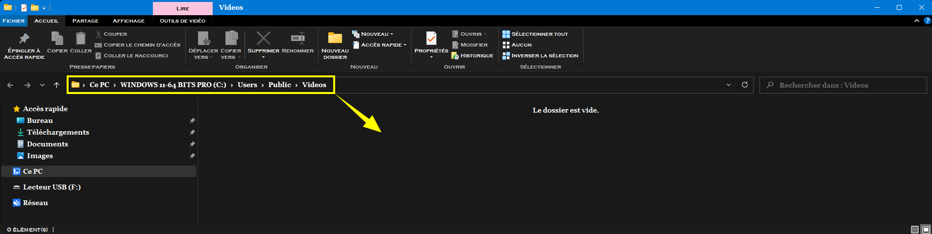Image resolution: width=932 pixels, height=234 pixels.
Task: Select Ce PC in the navigation pane
Action: click(x=98, y=171)
